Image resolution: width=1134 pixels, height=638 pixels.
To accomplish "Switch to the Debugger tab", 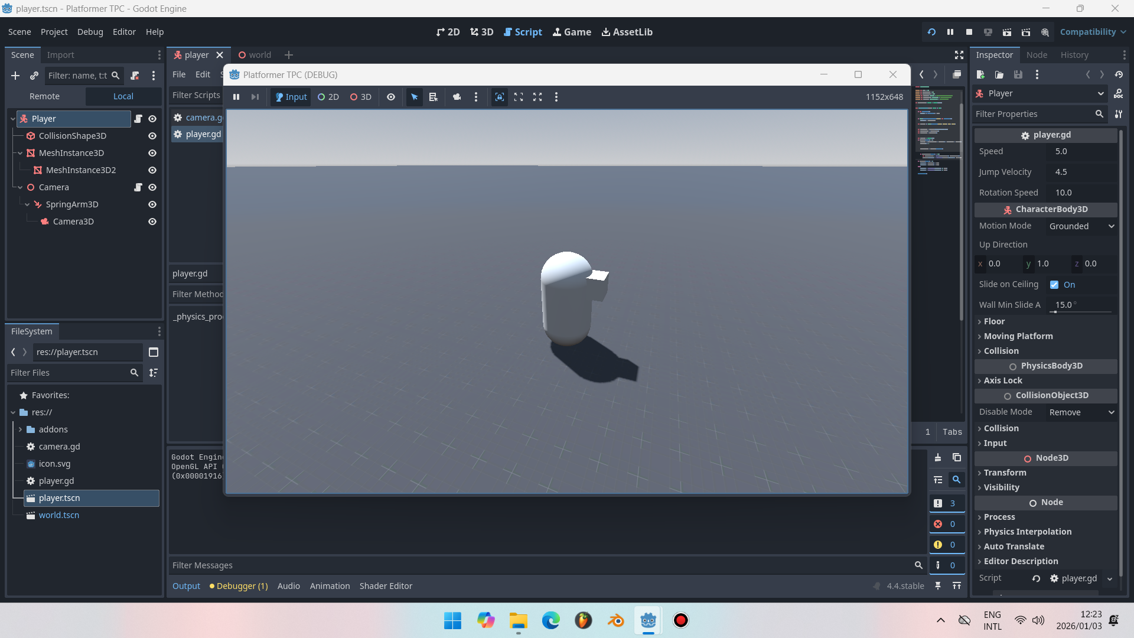I will tap(239, 586).
